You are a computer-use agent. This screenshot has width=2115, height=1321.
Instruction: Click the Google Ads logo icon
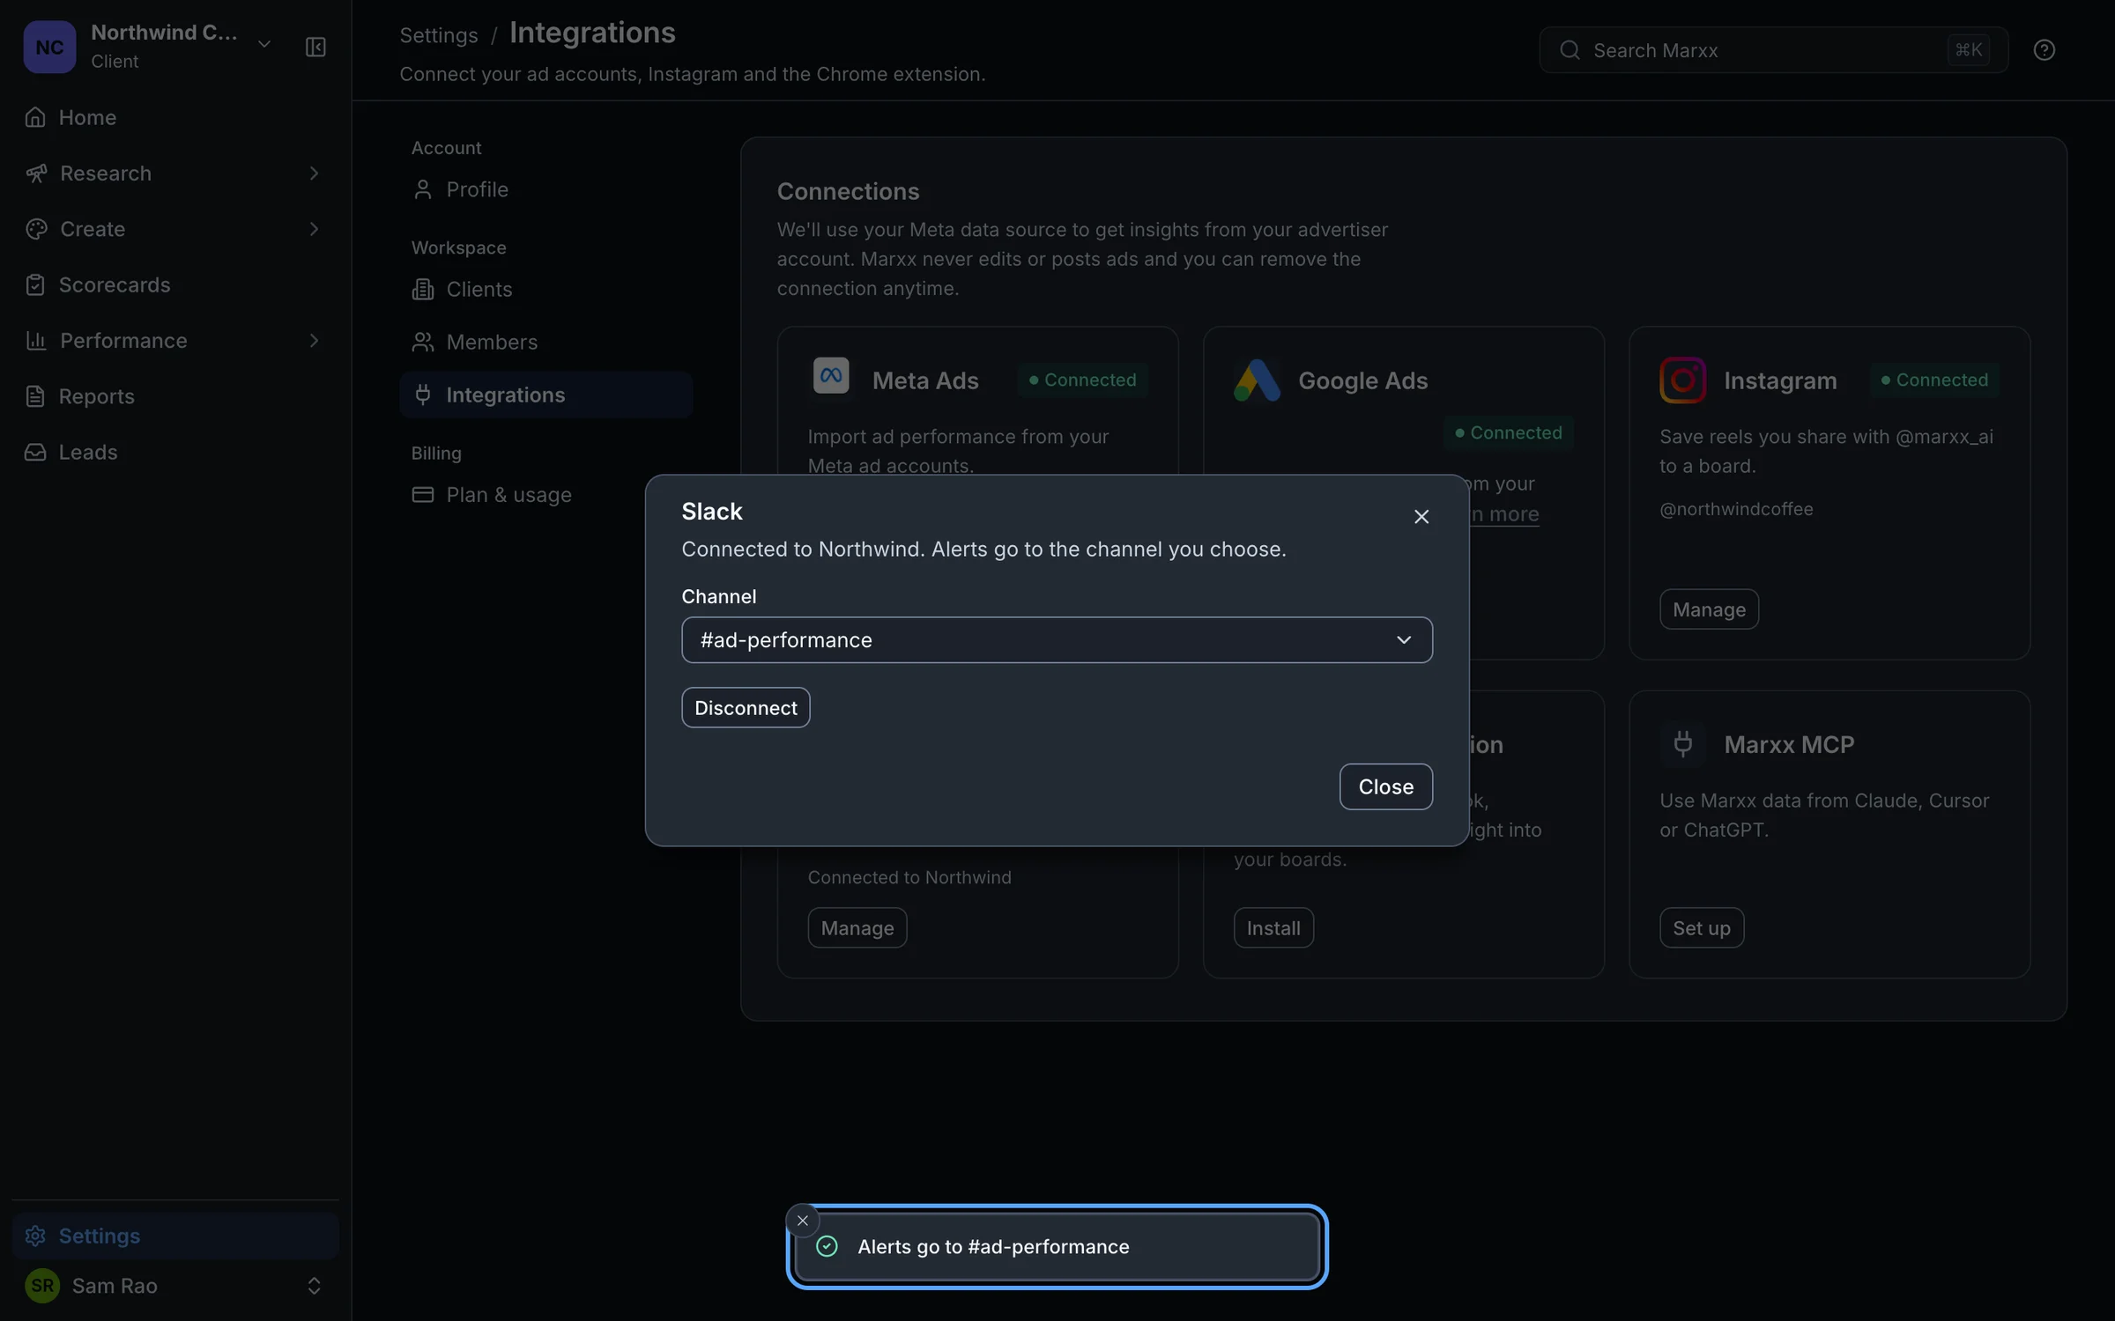[x=1257, y=380]
